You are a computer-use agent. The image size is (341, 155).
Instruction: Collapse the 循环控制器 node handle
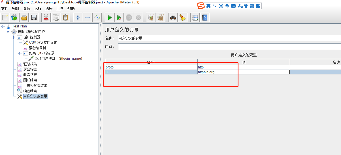14,37
